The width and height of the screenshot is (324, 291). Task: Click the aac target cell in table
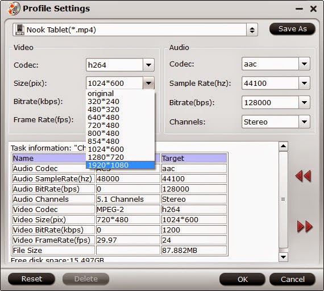(x=194, y=168)
